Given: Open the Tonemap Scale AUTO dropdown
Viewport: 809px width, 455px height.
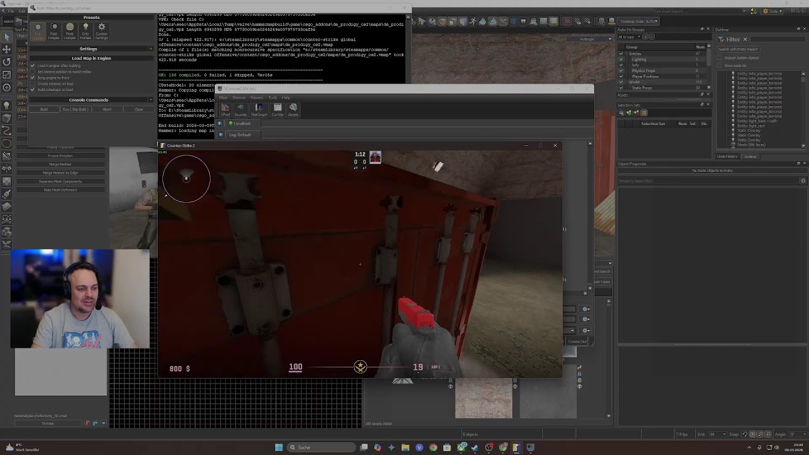Looking at the screenshot, I should (639, 21).
